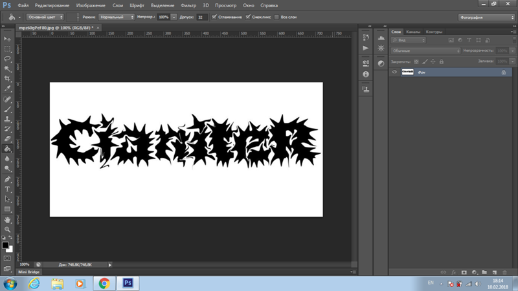The height and width of the screenshot is (291, 518).
Task: Open the Фильтр menu
Action: pyautogui.click(x=188, y=5)
